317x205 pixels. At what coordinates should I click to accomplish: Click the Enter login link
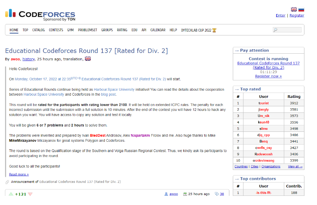tap(280, 15)
